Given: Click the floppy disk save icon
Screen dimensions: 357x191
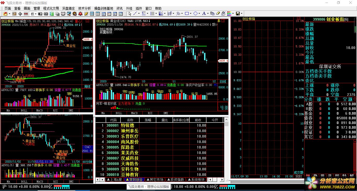Looking at the screenshot, I should pyautogui.click(x=238, y=14).
